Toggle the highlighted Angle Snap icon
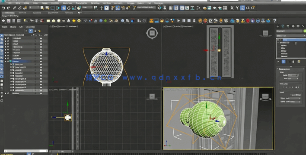306x155 pixels. tap(118, 8)
